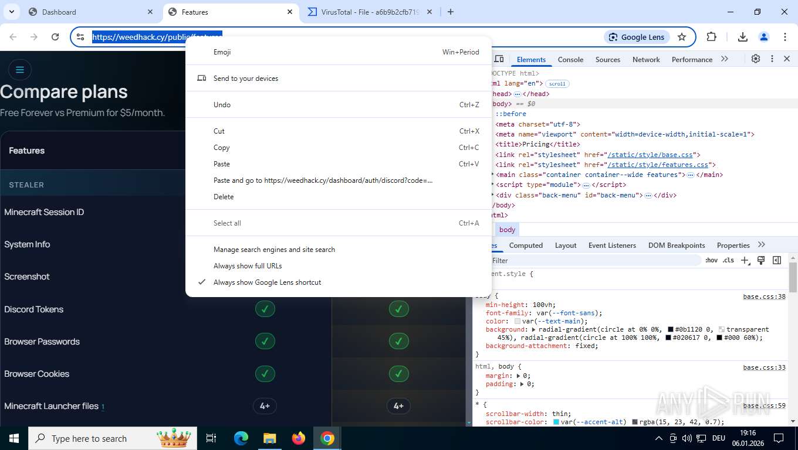Toggle the :hov element state button
Viewport: 798px width, 450px height.
pyautogui.click(x=711, y=260)
